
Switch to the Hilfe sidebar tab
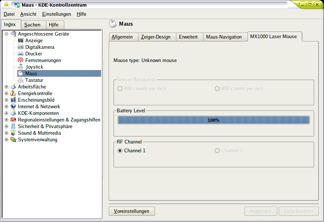tap(55, 25)
